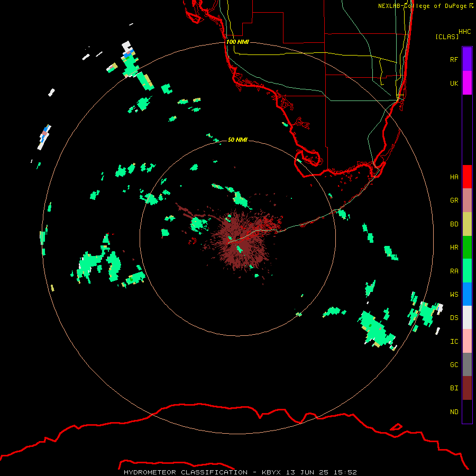Click the ND legend label

pos(454,412)
